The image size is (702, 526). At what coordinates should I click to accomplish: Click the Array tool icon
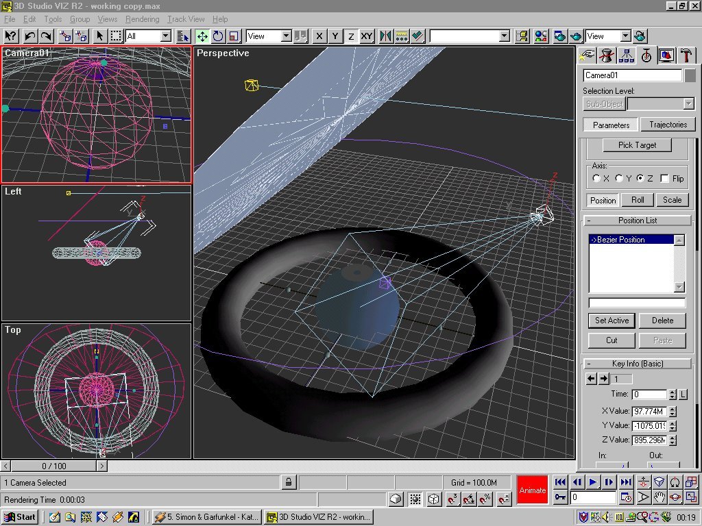click(402, 36)
